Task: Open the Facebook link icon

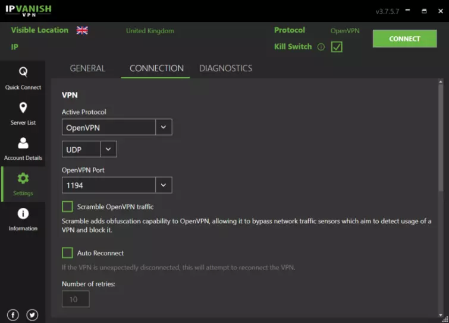Action: 13,315
